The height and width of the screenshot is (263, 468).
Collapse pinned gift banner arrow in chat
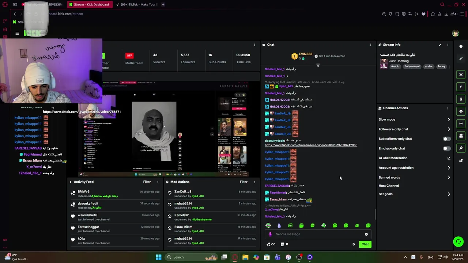(x=318, y=65)
